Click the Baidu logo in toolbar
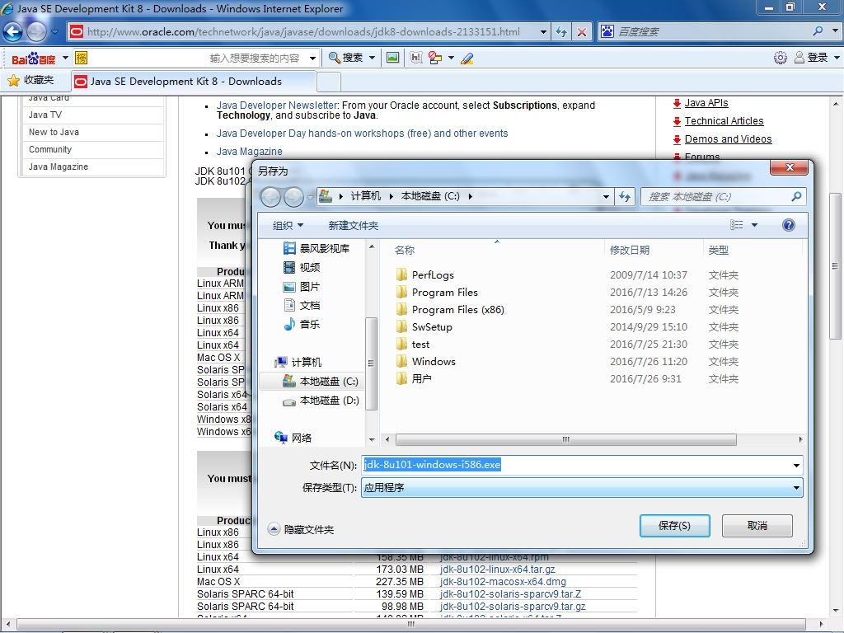The height and width of the screenshot is (633, 844). 33,59
